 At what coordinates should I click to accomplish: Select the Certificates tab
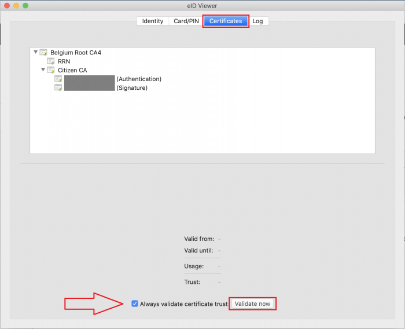[x=226, y=21]
